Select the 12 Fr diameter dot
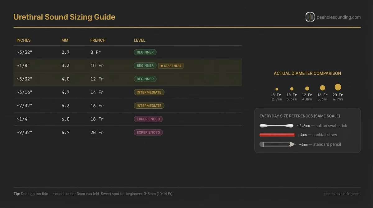This screenshot has width=373, height=208. [x=307, y=88]
